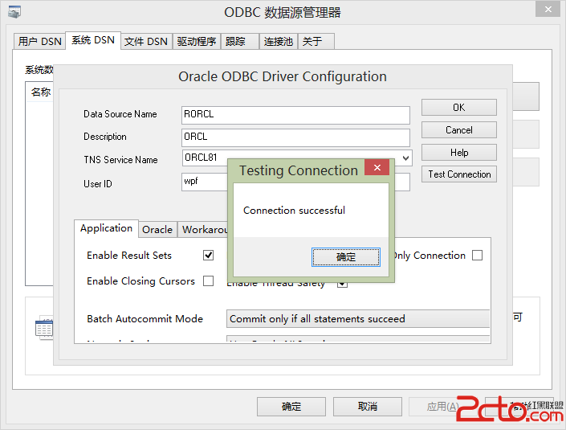The width and height of the screenshot is (566, 430).
Task: Click the data source icon at bottom left
Action: 44,328
